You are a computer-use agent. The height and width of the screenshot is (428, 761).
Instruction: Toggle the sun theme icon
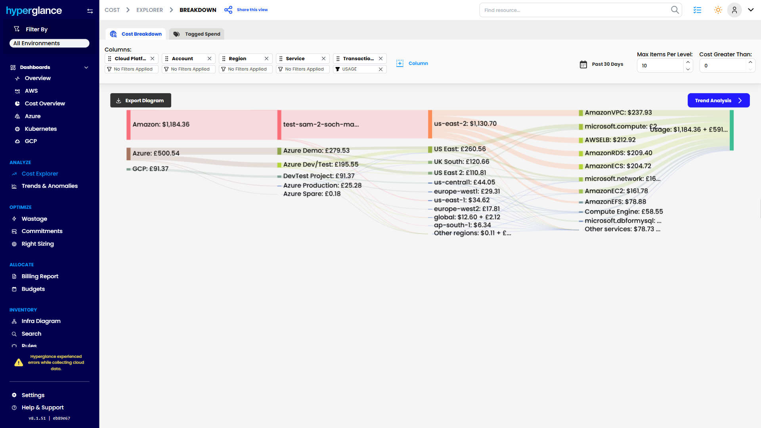[x=718, y=10]
